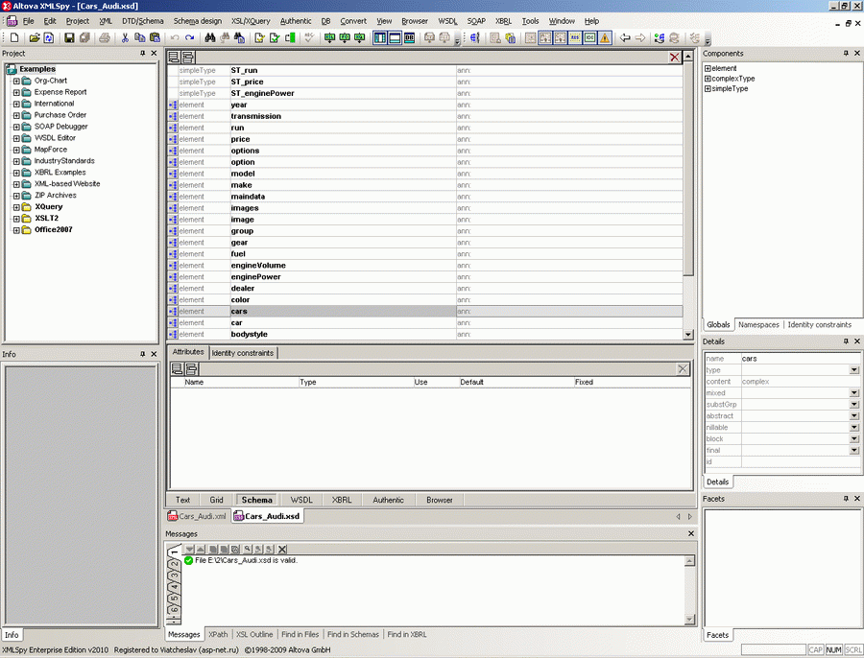
Task: Click the Append icon in Attributes pane
Action: [x=177, y=368]
